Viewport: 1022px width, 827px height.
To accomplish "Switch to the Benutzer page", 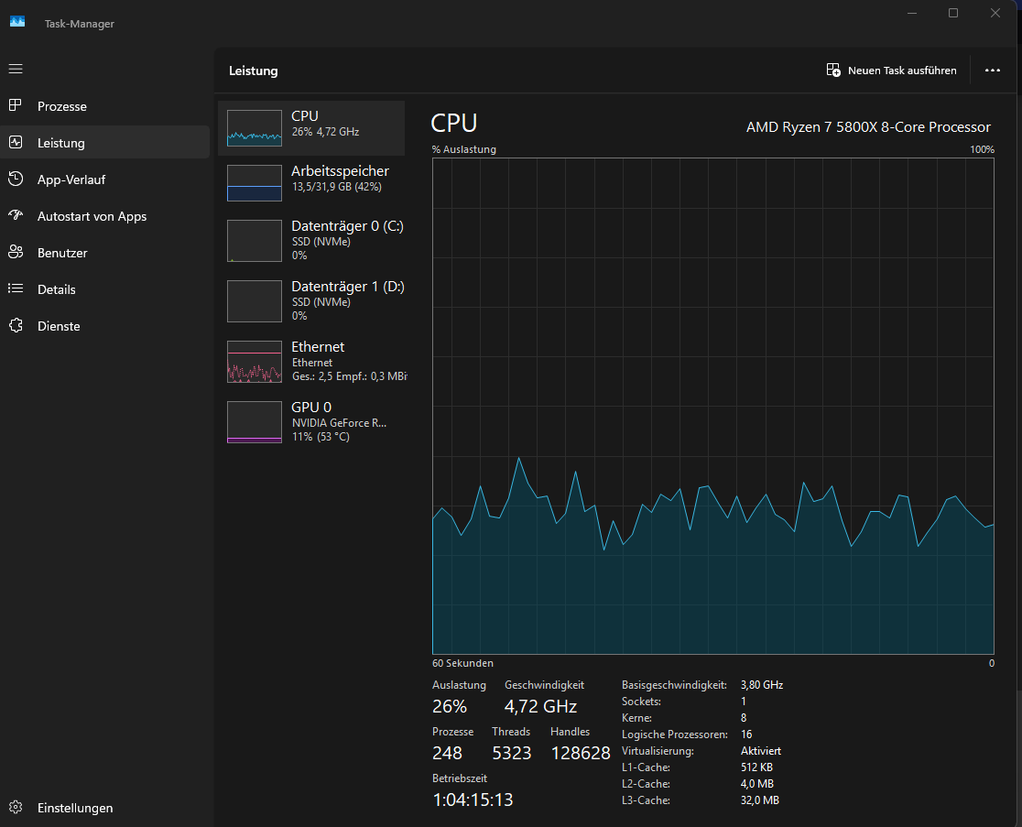I will coord(105,252).
